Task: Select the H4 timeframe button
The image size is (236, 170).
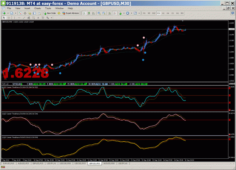Action: (168, 13)
